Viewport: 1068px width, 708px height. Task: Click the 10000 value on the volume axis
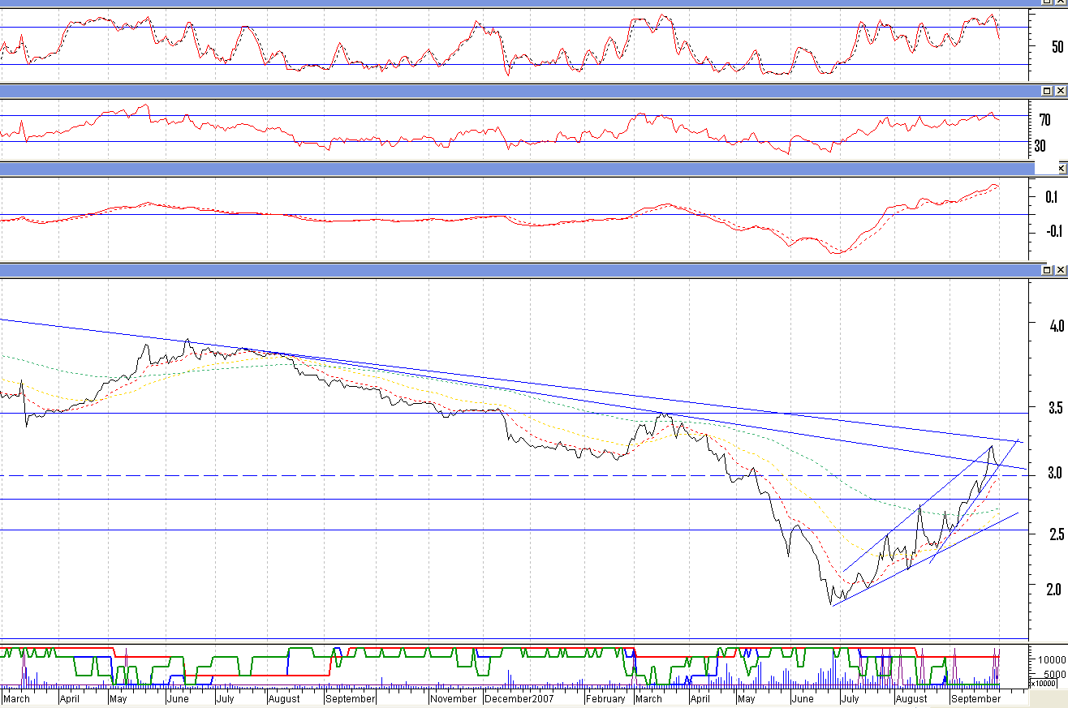tap(1051, 659)
